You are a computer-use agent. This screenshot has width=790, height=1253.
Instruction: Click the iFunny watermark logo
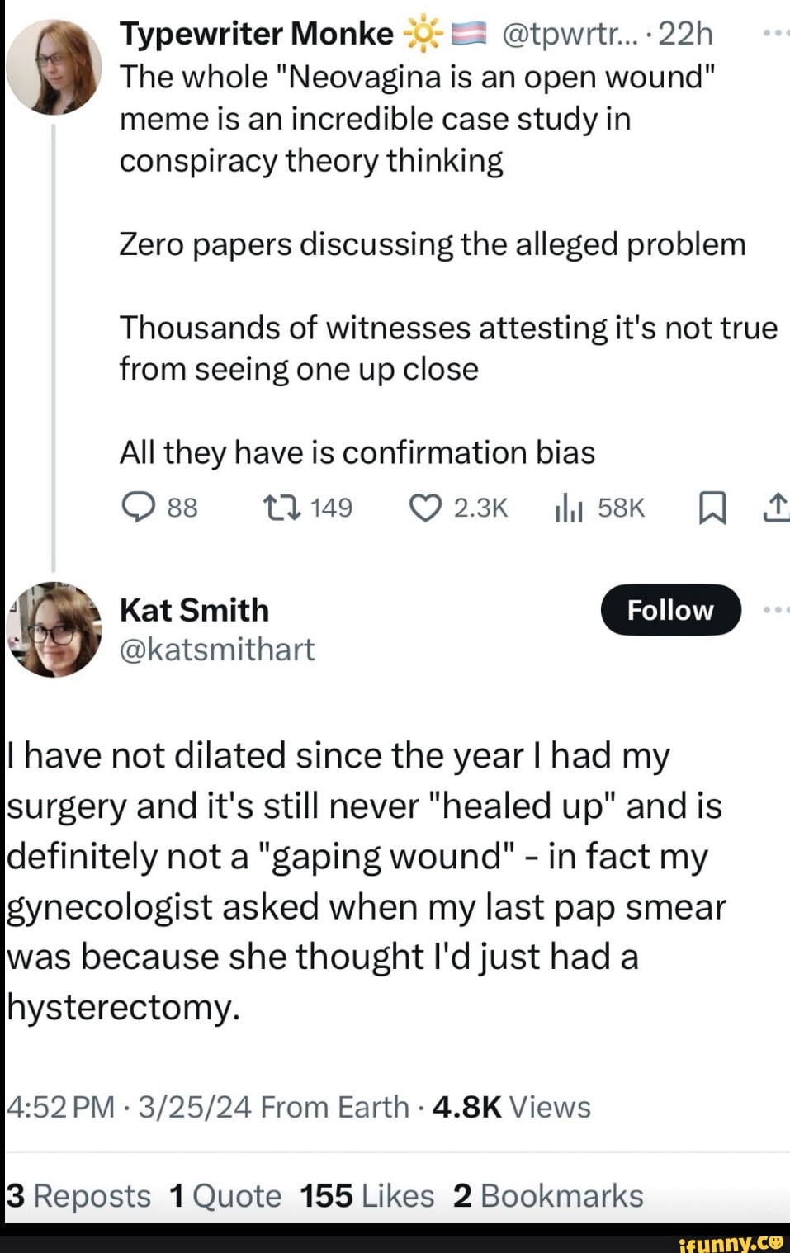(x=730, y=1242)
